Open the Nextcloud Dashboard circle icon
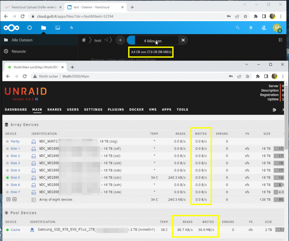 coord(30,28)
